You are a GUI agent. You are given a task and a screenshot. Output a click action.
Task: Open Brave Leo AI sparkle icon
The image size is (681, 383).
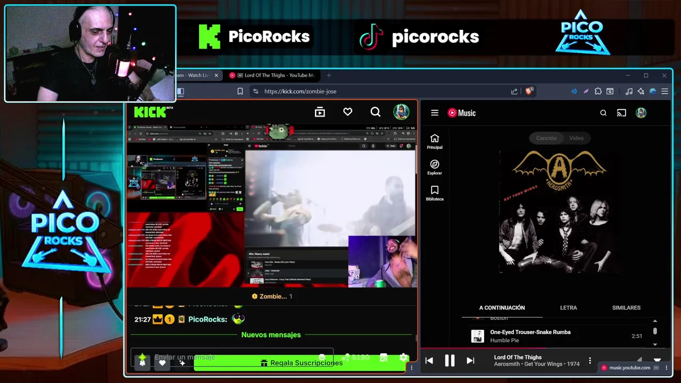pyautogui.click(x=641, y=91)
